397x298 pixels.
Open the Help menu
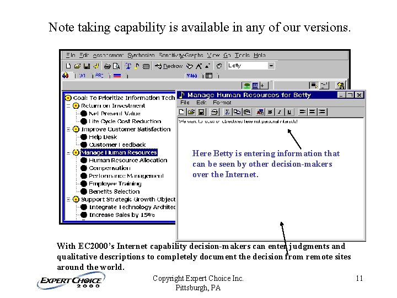(x=259, y=55)
